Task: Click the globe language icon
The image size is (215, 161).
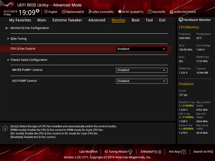Action: click(x=46, y=12)
